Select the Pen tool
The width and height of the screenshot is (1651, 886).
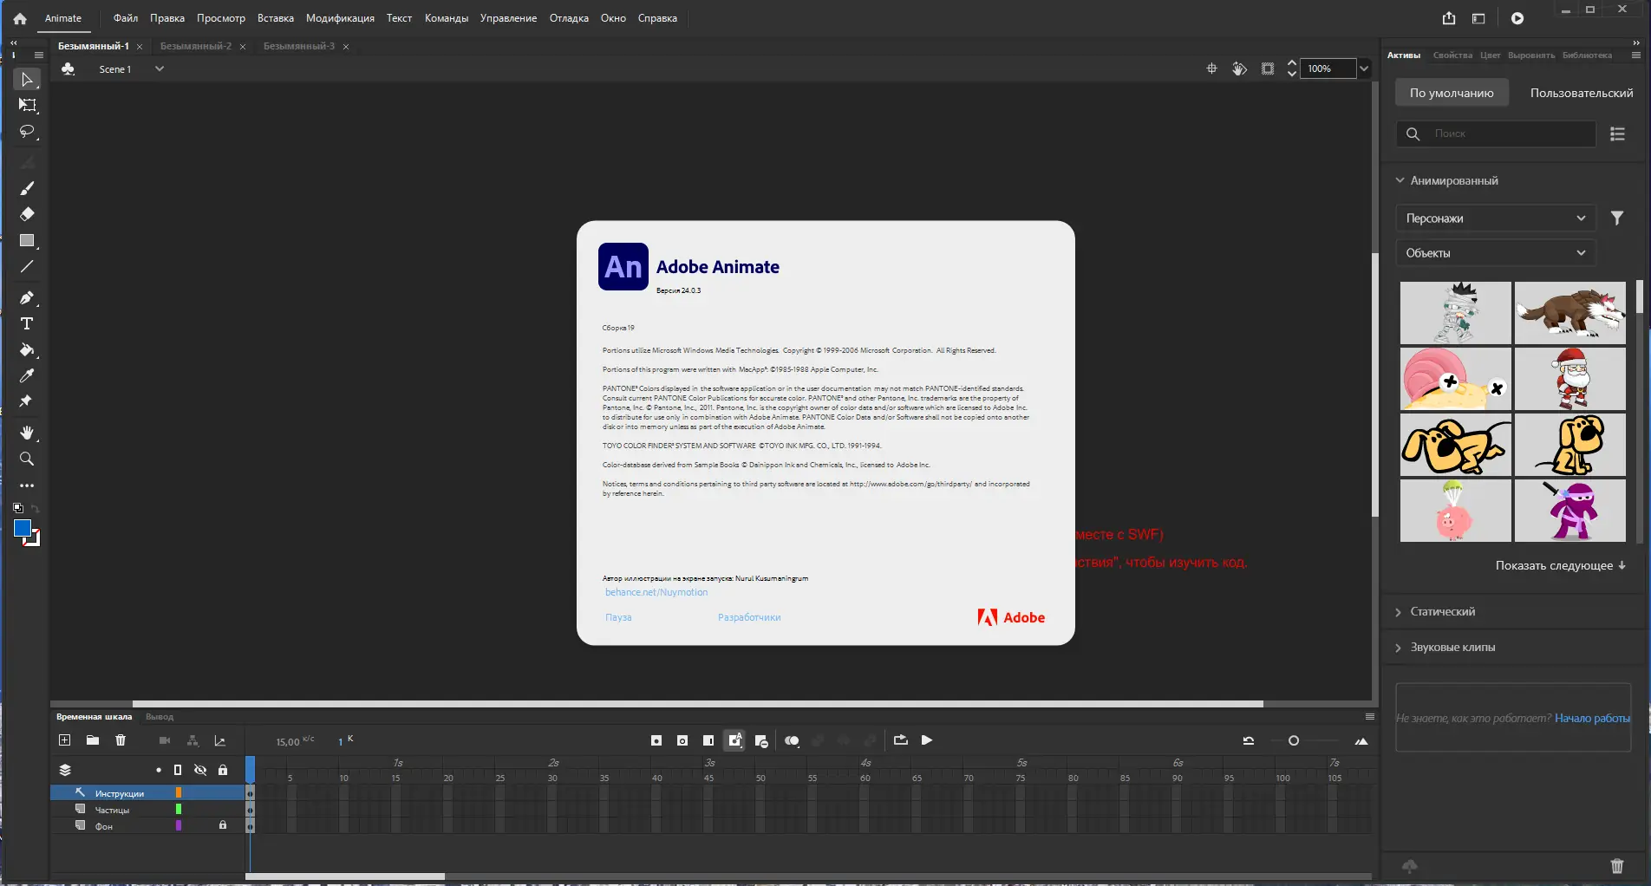pos(27,297)
